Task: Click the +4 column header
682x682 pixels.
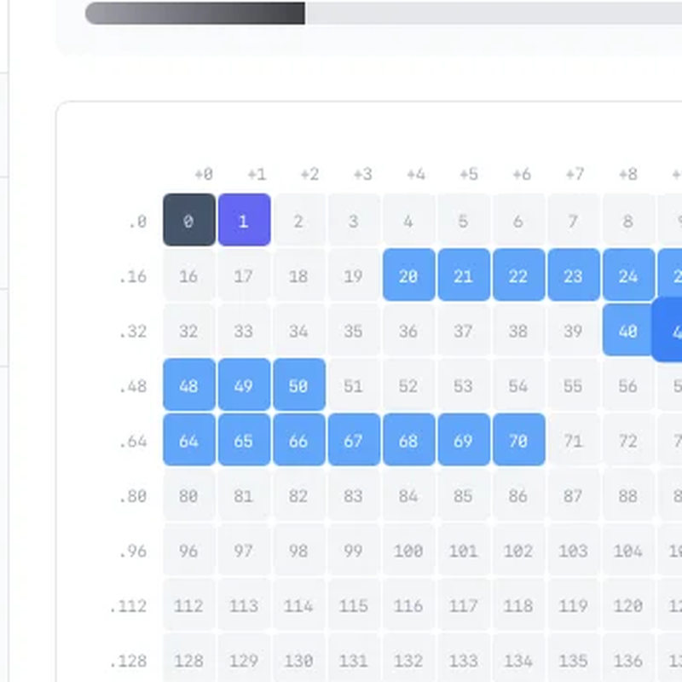Action: tap(415, 174)
